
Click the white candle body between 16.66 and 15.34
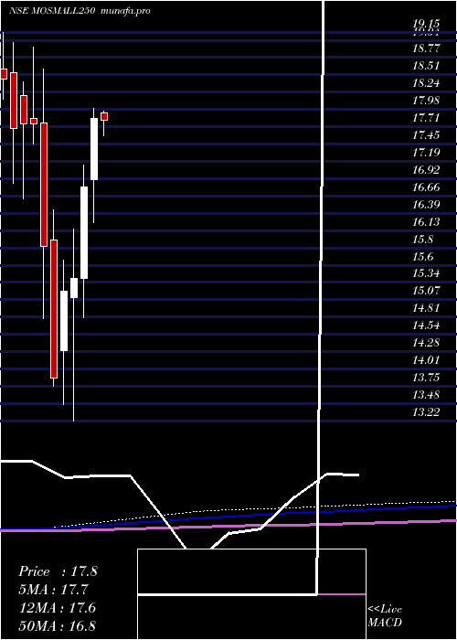click(x=84, y=232)
